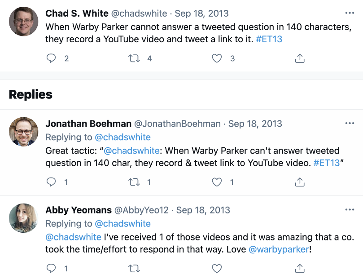Image resolution: width=363 pixels, height=279 pixels.
Task: Retweet Jonathan Boehman's reply
Action: (x=133, y=182)
